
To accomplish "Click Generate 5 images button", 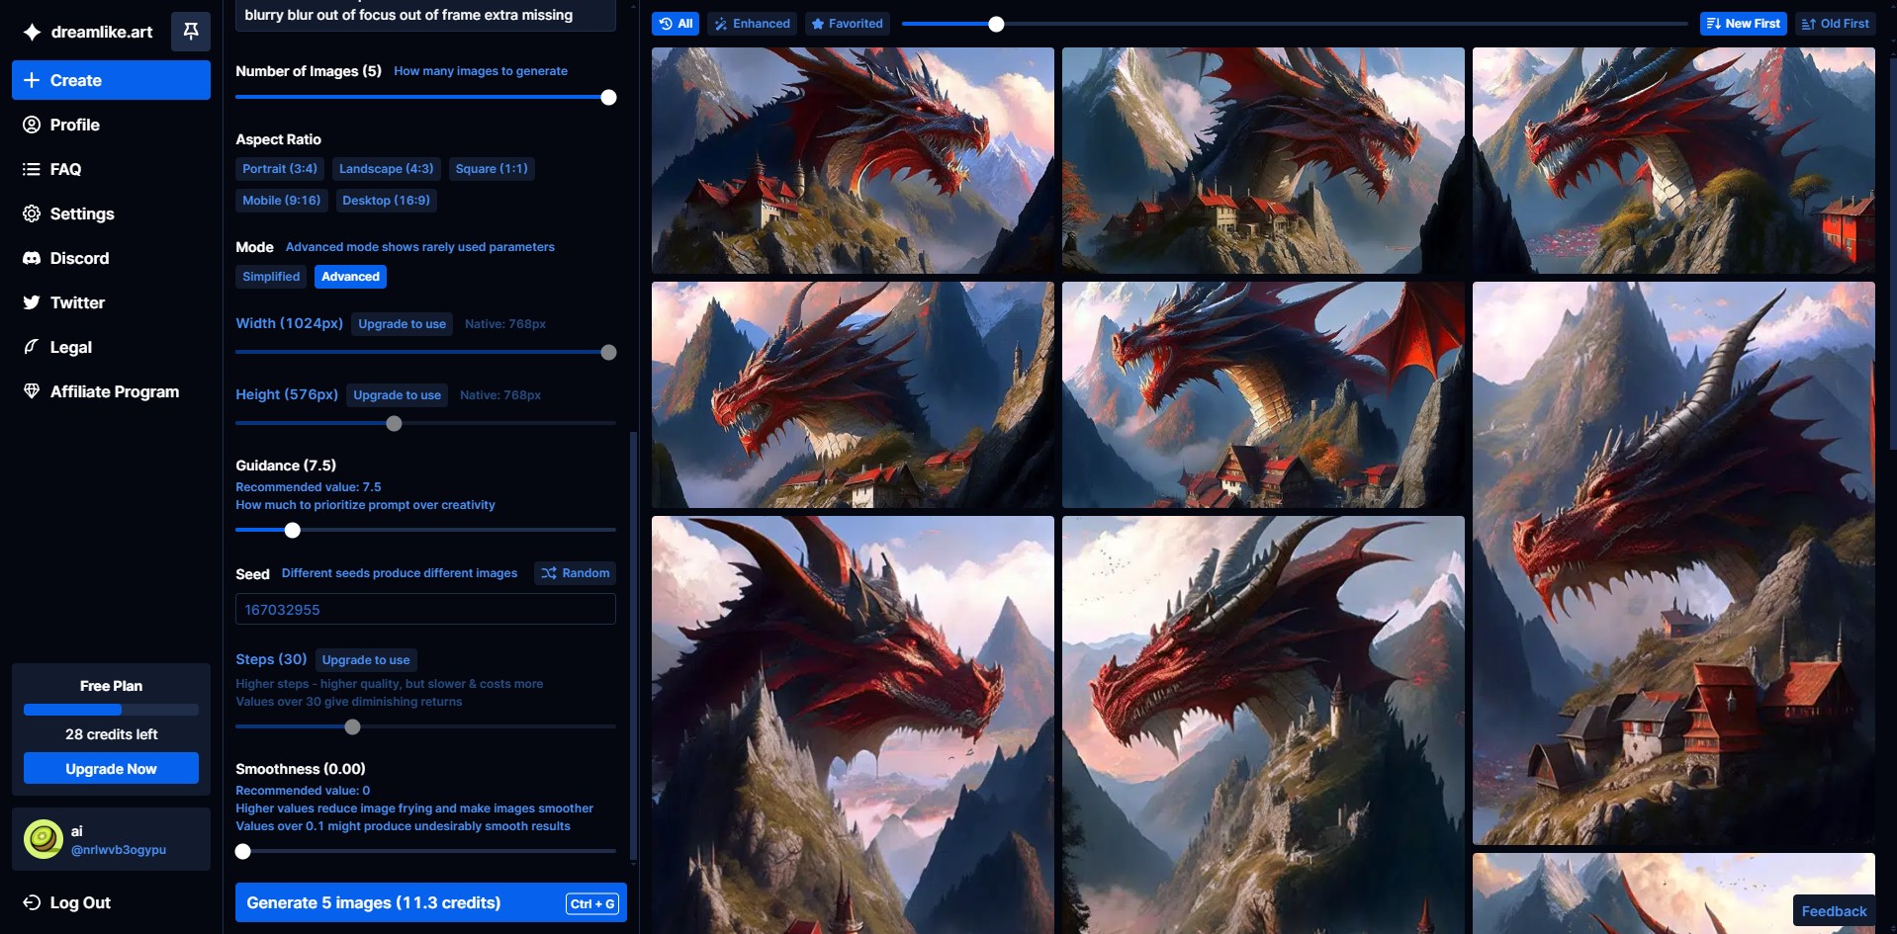I will (431, 902).
